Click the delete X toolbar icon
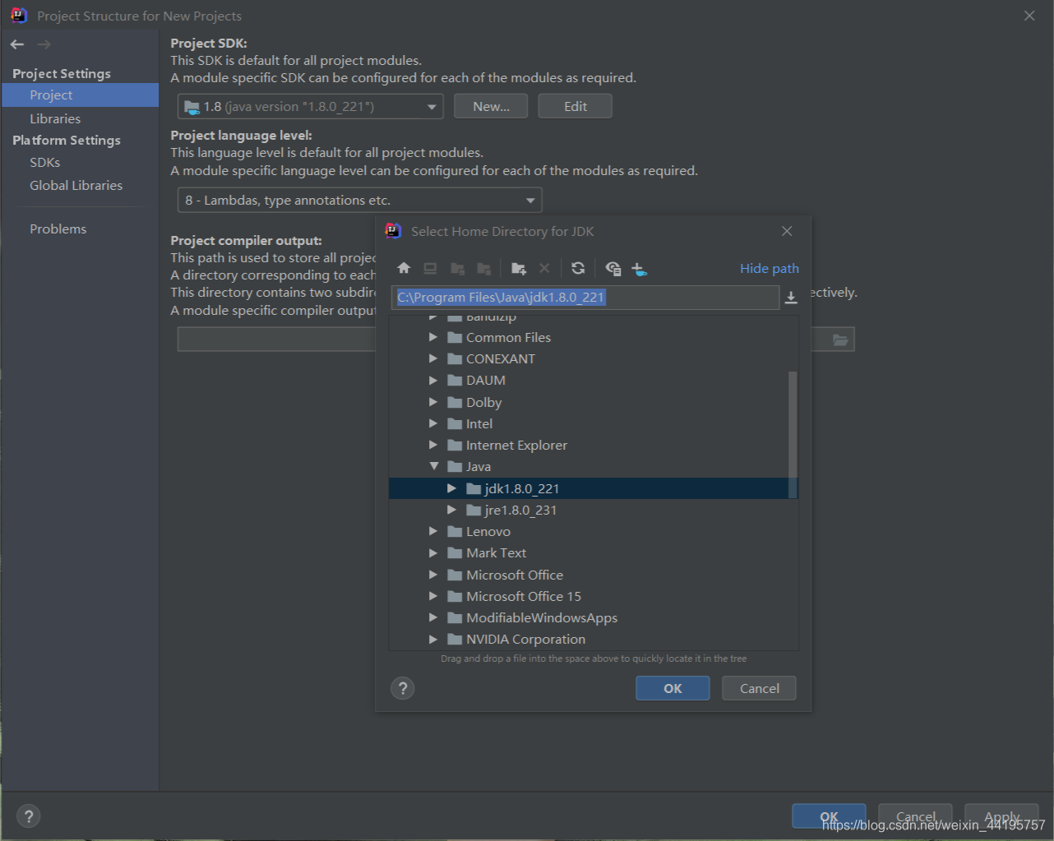The width and height of the screenshot is (1054, 841). tap(544, 268)
